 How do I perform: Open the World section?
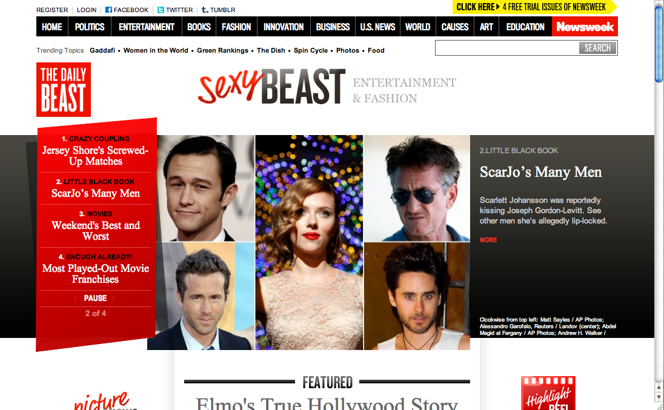point(417,27)
